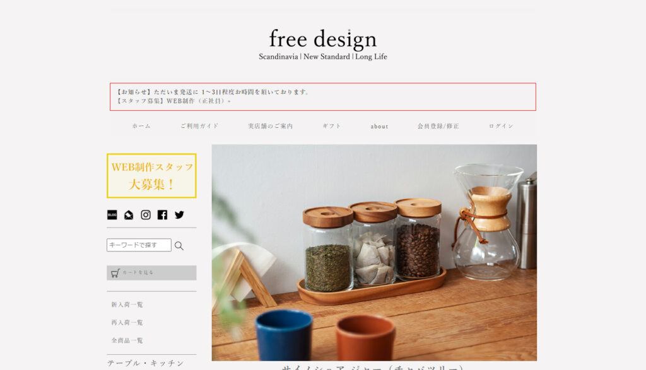646x370 pixels.
Task: Open the BLOG icon link
Action: coord(112,215)
